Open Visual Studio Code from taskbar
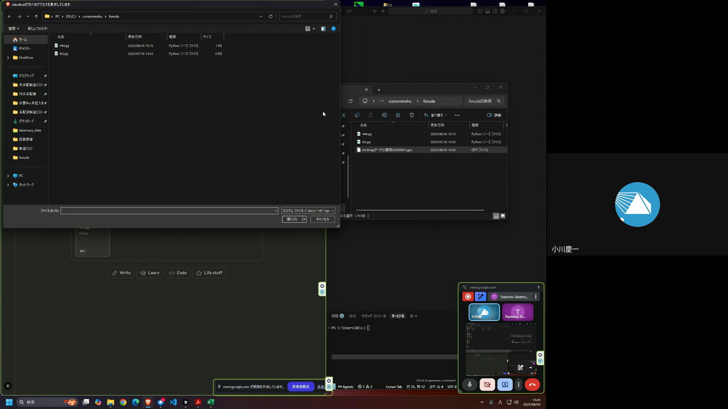The height and width of the screenshot is (409, 728). tap(173, 402)
